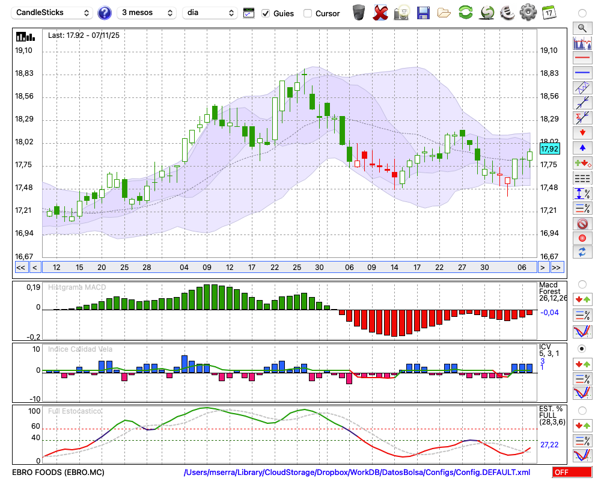Click the blue floppy disk save icon
Viewport: 601px width, 481px height.
pos(423,13)
